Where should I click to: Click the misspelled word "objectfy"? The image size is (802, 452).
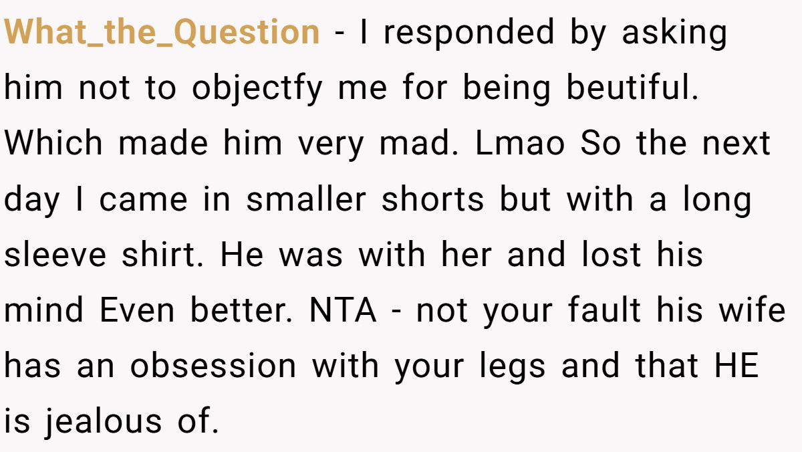click(x=258, y=88)
